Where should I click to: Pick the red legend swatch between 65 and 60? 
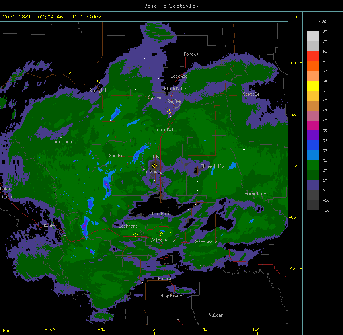coord(313,56)
